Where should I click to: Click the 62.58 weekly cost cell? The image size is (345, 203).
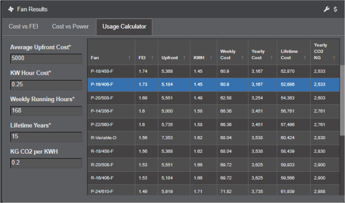click(233, 98)
